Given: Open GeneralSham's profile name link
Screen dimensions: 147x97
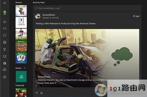Looking at the screenshot, I should click(x=49, y=15).
